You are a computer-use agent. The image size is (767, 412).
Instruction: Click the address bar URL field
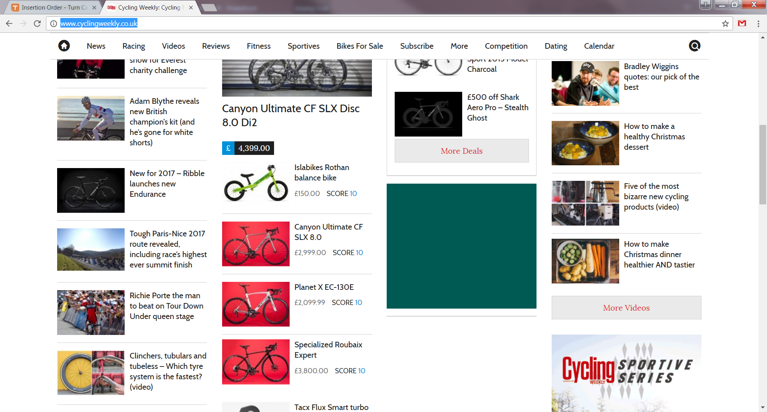[x=389, y=24]
